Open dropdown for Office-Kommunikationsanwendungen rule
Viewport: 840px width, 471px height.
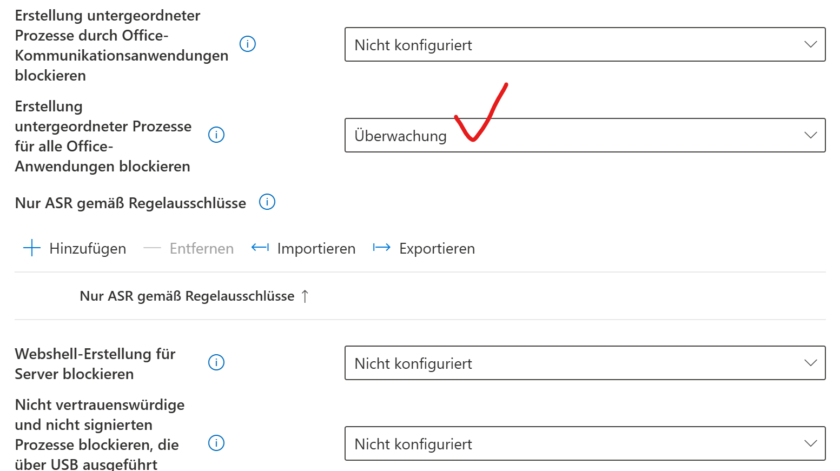click(x=584, y=44)
